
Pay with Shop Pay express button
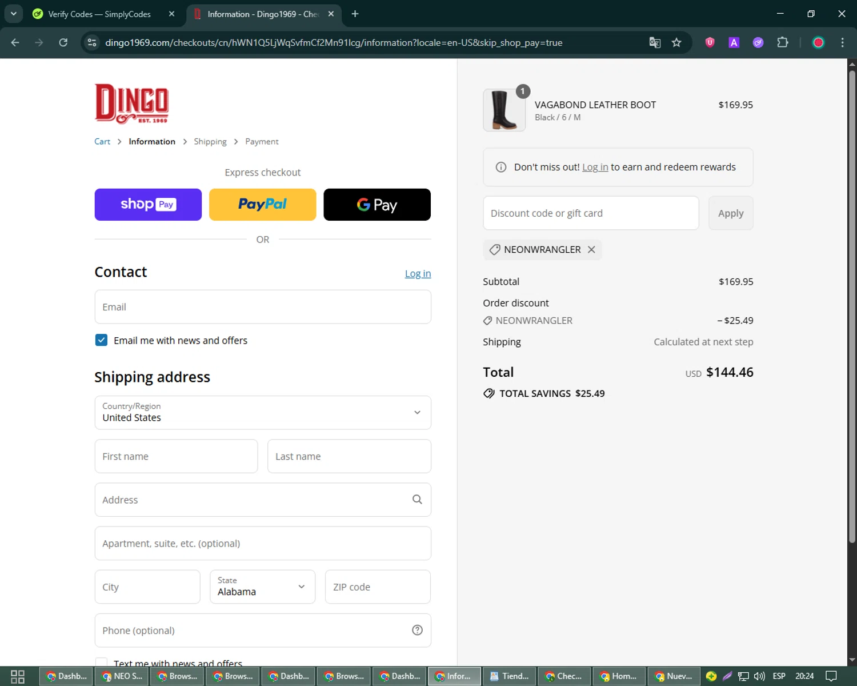[148, 205]
